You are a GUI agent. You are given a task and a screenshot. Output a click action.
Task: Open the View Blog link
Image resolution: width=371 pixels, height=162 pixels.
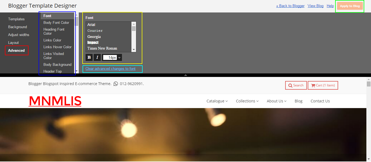pos(316,6)
